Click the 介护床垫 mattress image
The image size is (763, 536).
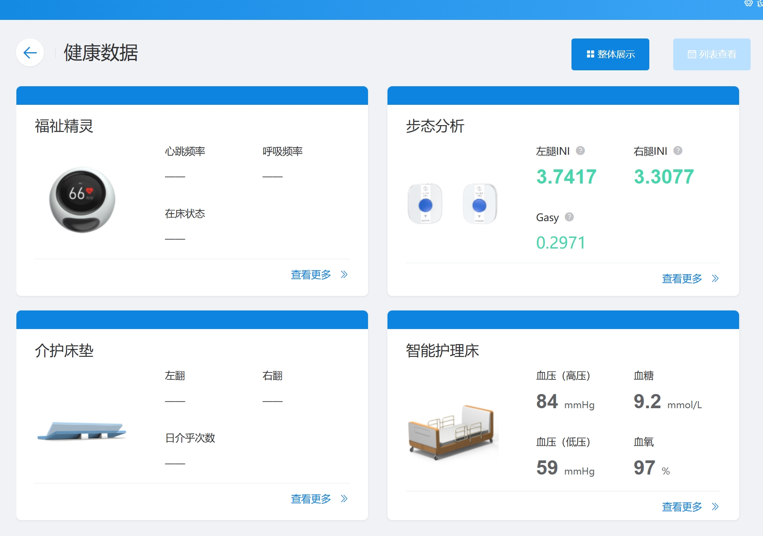pyautogui.click(x=82, y=431)
